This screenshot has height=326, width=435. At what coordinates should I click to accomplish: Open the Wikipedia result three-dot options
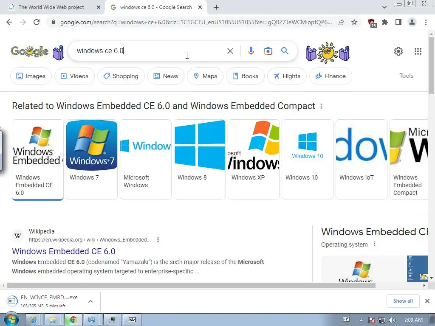tap(158, 240)
